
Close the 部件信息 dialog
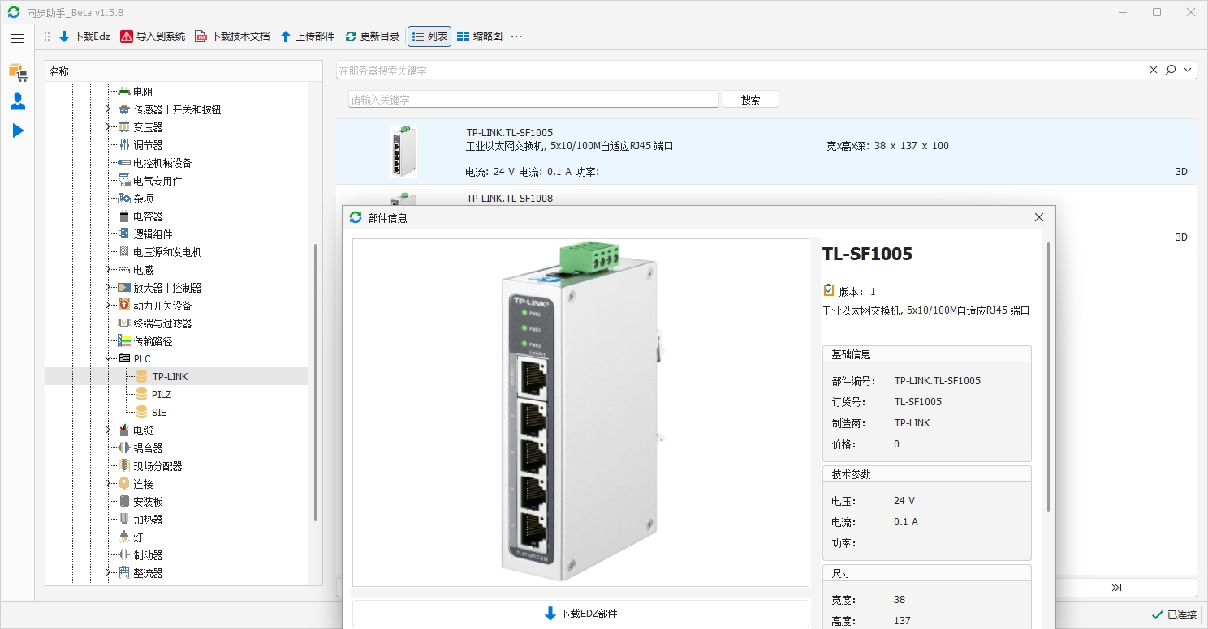point(1039,217)
